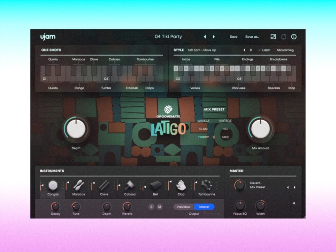The width and height of the screenshot is (336, 252).
Task: Enable Latch mode
Action: click(266, 50)
